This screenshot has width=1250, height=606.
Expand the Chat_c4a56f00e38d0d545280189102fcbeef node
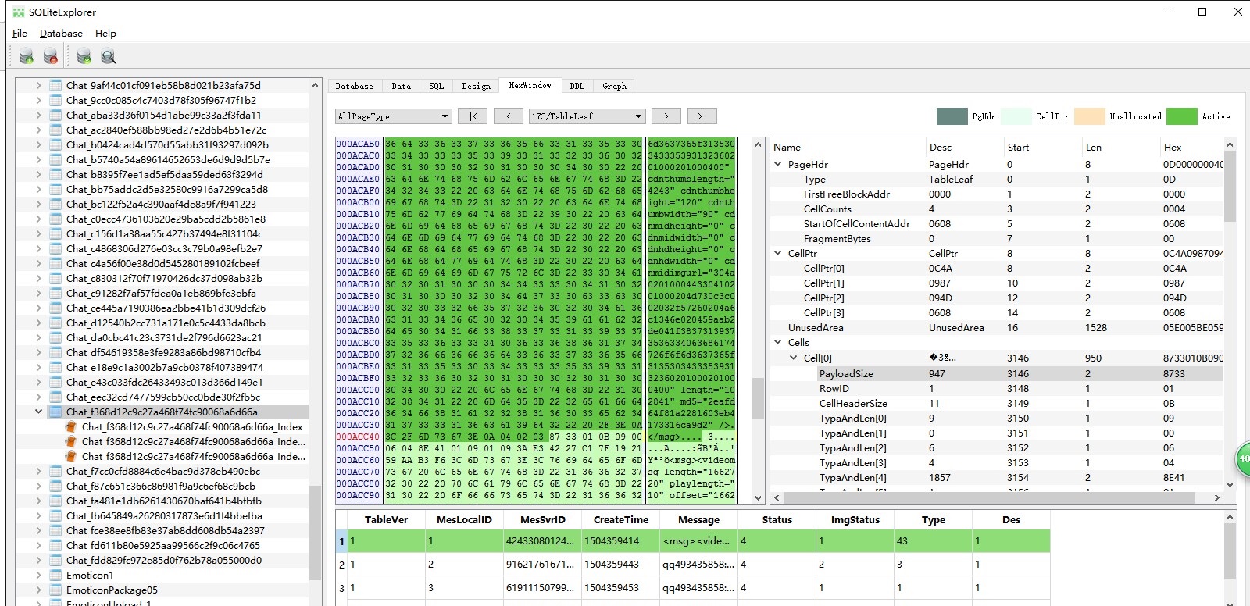38,263
